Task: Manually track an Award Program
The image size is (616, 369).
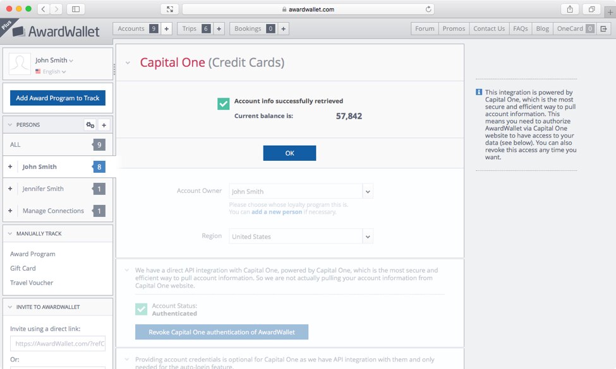Action: pyautogui.click(x=33, y=254)
